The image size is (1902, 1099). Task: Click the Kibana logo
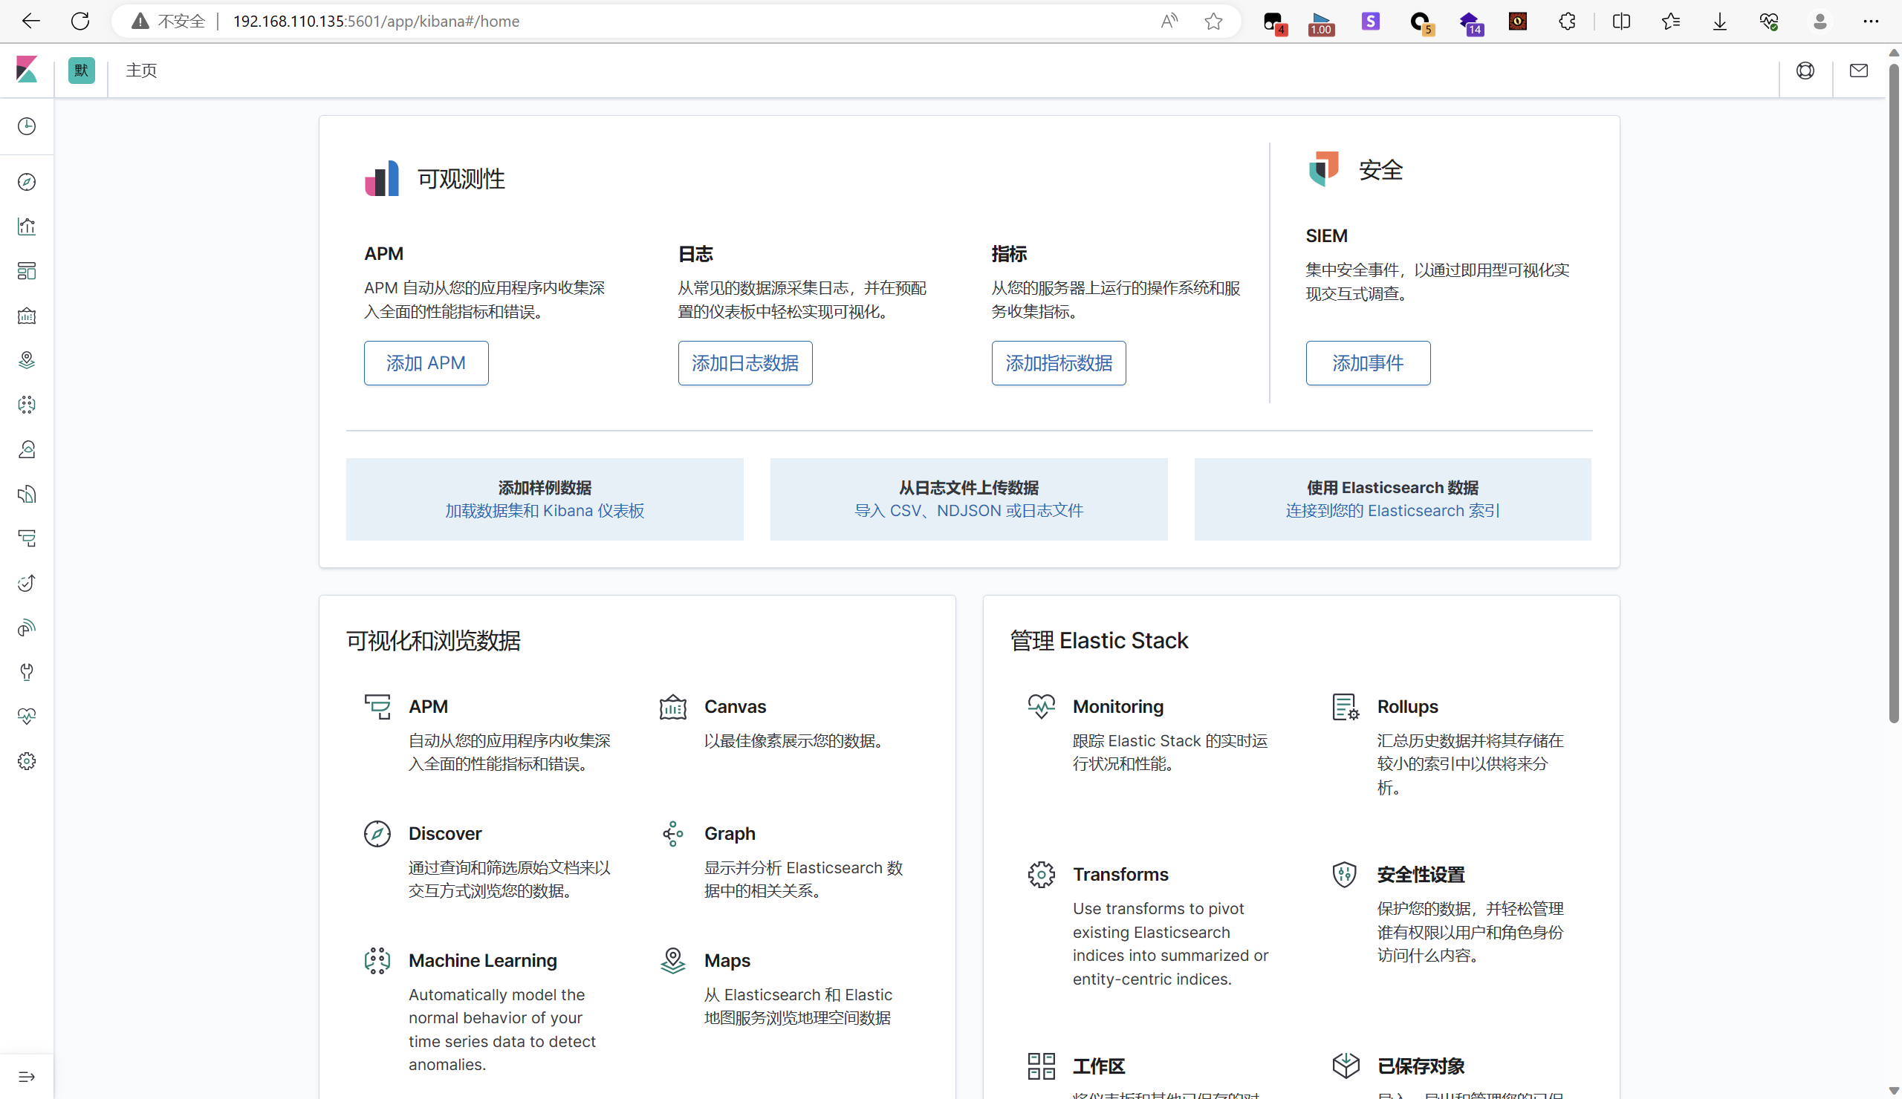coord(27,70)
